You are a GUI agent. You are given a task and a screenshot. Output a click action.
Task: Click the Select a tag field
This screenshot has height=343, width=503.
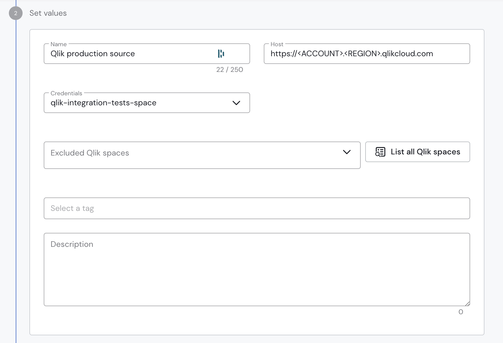pyautogui.click(x=257, y=208)
